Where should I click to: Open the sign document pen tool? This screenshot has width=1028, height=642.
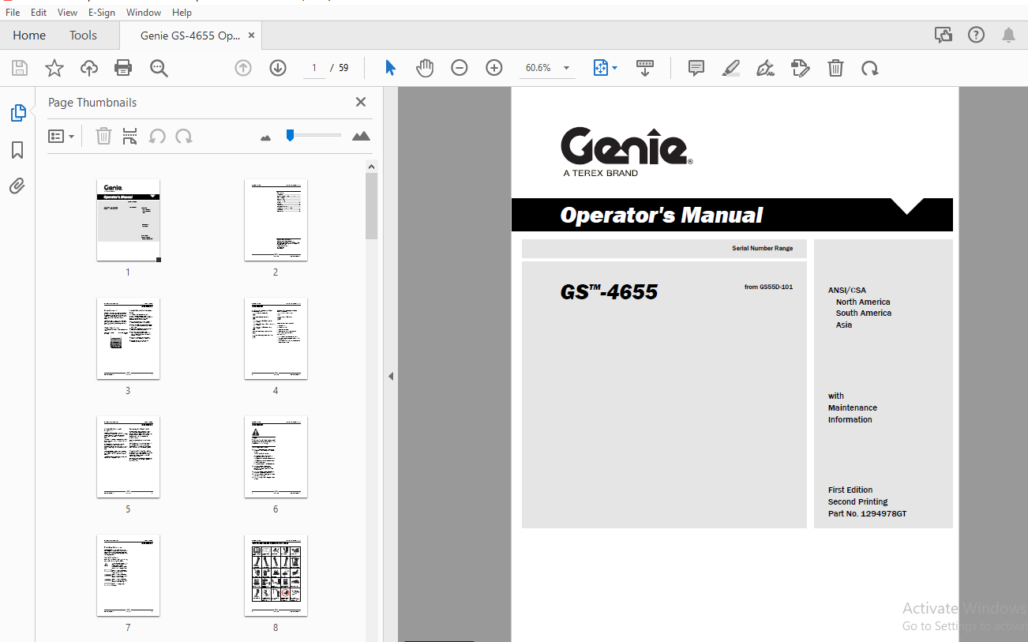click(765, 68)
